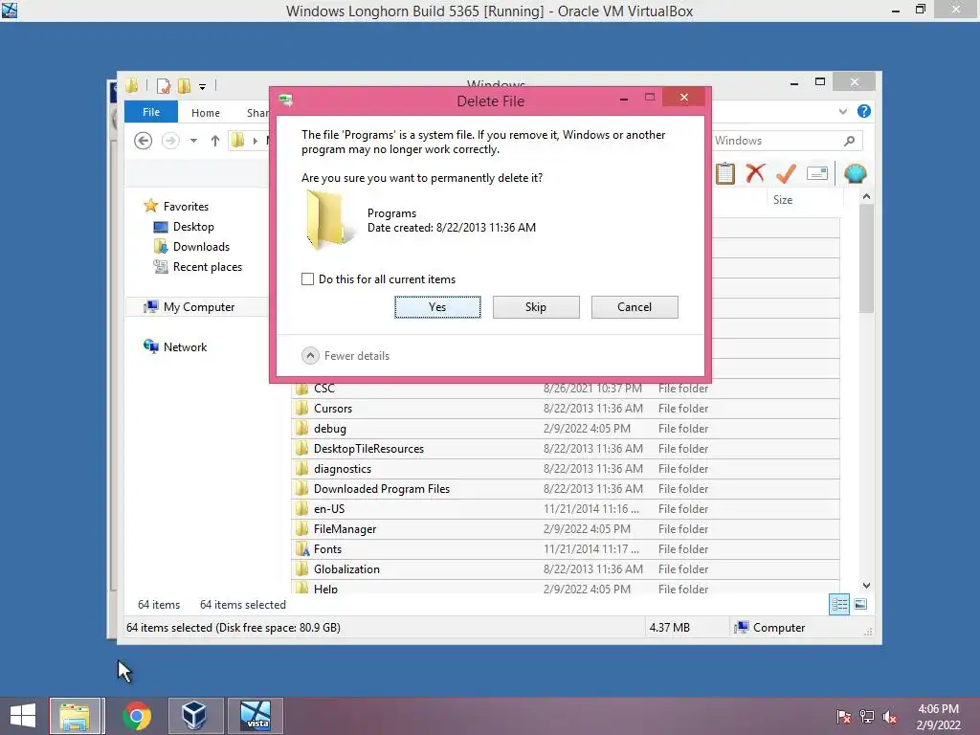Click the Paste clipboard toolbar icon
Viewport: 980px width, 735px height.
coord(725,173)
